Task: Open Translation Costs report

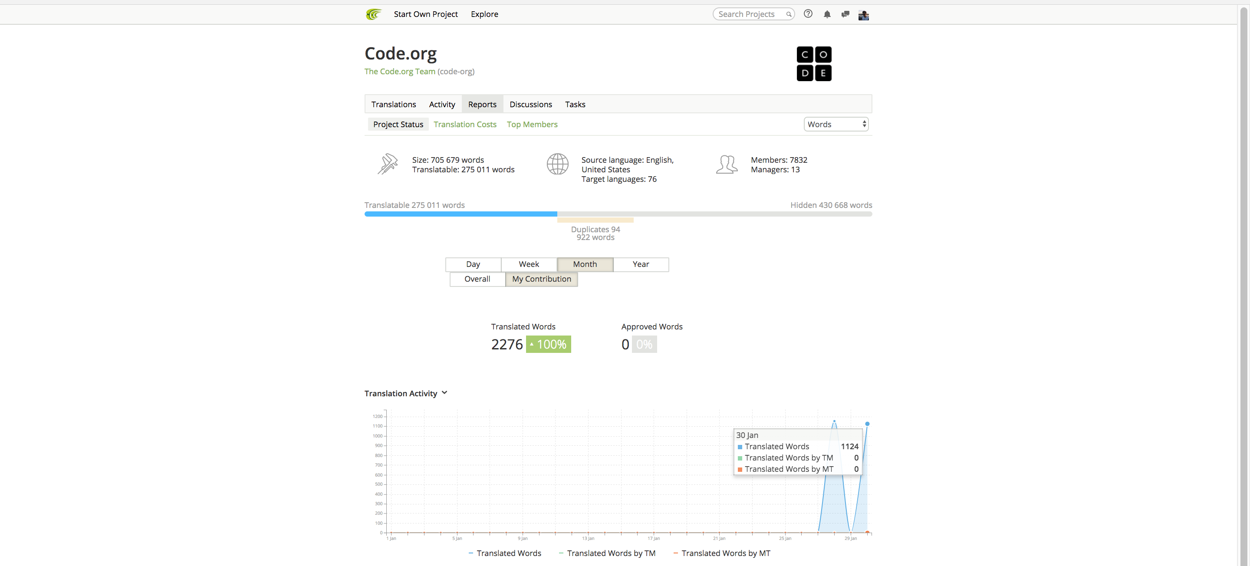Action: coord(465,124)
